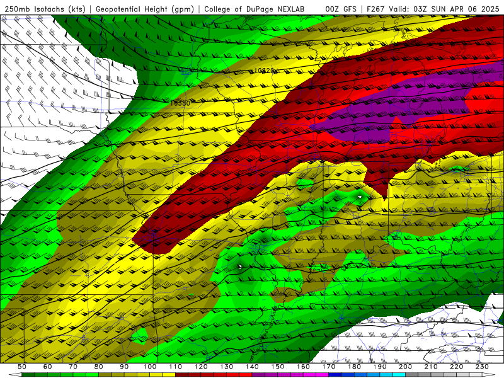Click the 10320 height contour label

(x=263, y=71)
